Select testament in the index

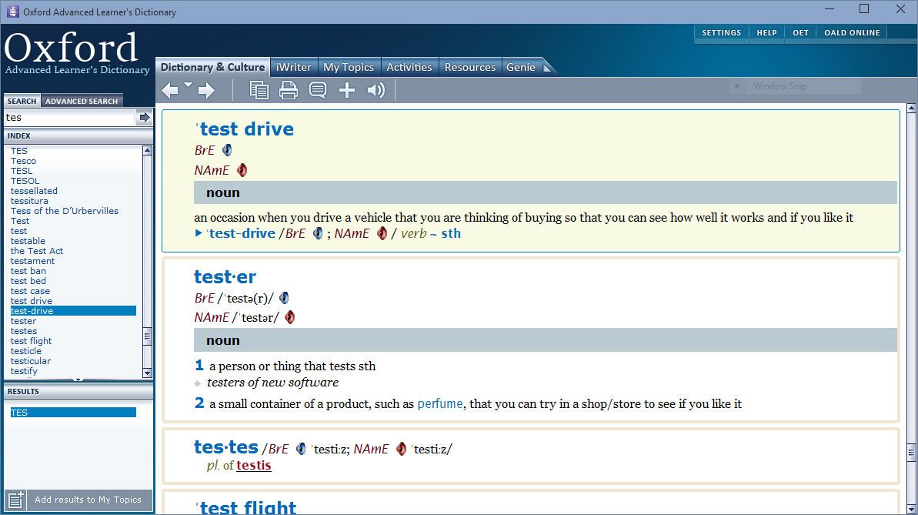[x=32, y=261]
